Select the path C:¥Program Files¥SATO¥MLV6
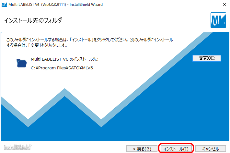The image size is (230, 153). (62, 68)
